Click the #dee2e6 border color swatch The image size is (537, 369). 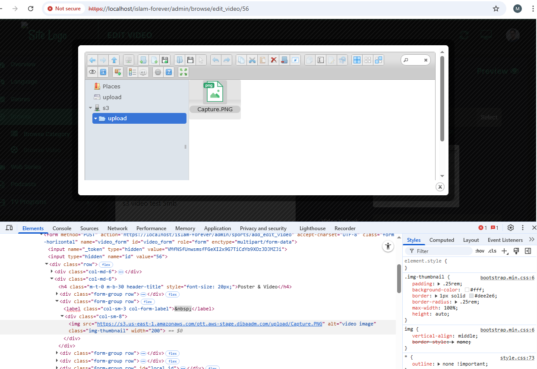[x=471, y=296]
